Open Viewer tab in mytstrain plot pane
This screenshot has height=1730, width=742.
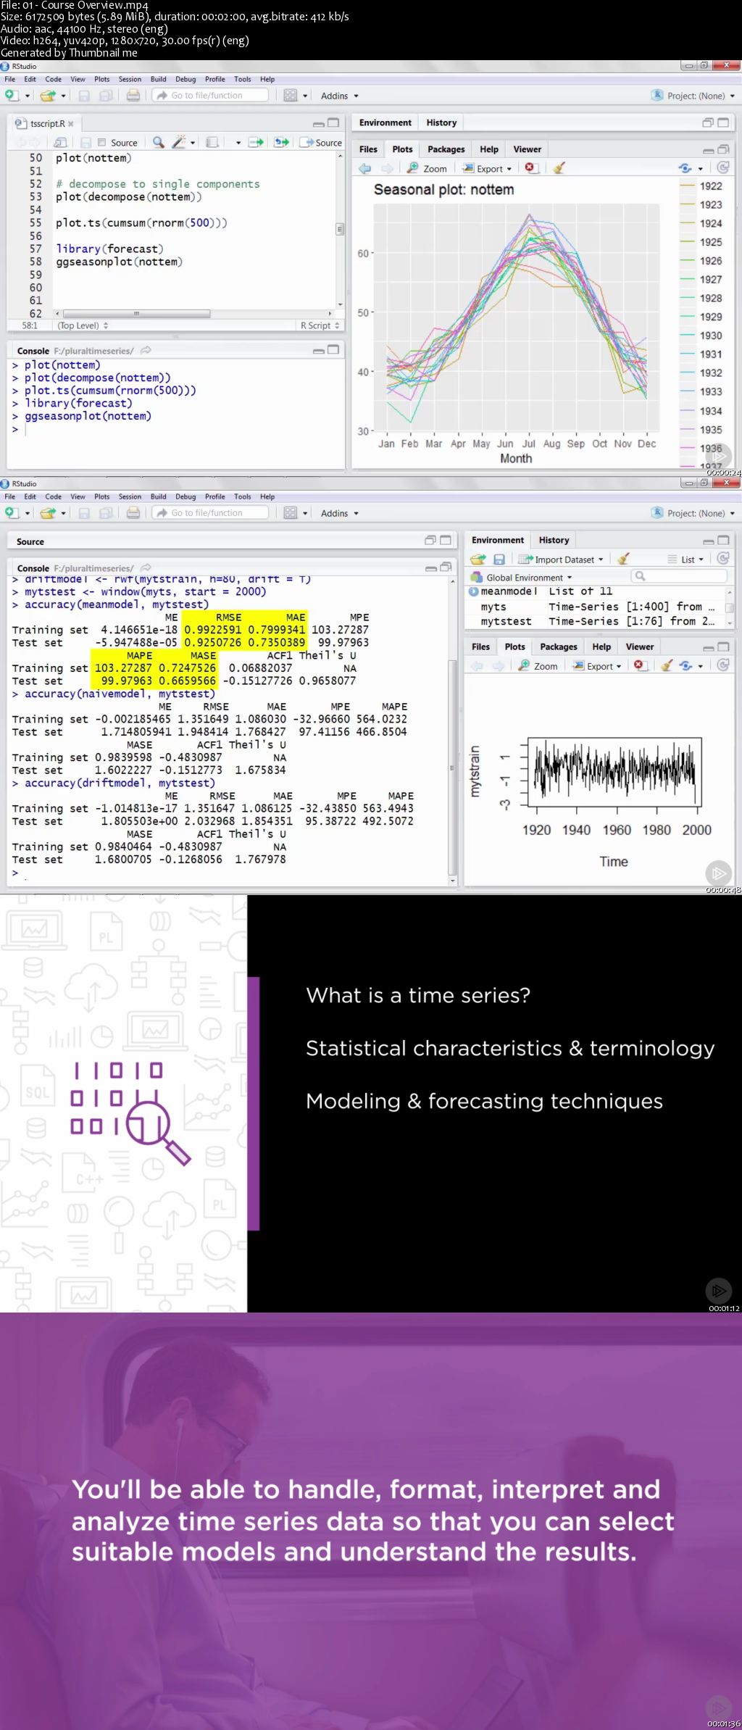pyautogui.click(x=639, y=646)
